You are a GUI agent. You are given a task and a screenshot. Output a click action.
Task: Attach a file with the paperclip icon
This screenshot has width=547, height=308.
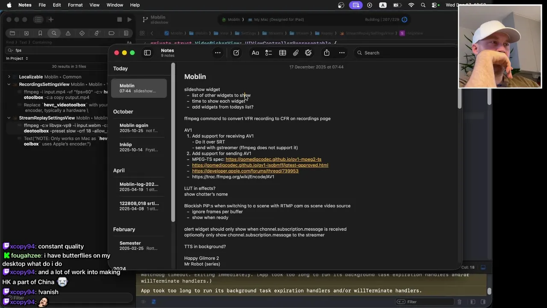click(295, 53)
